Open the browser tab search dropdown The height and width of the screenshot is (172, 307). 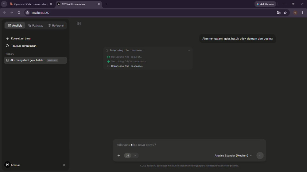pyautogui.click(x=4, y=4)
